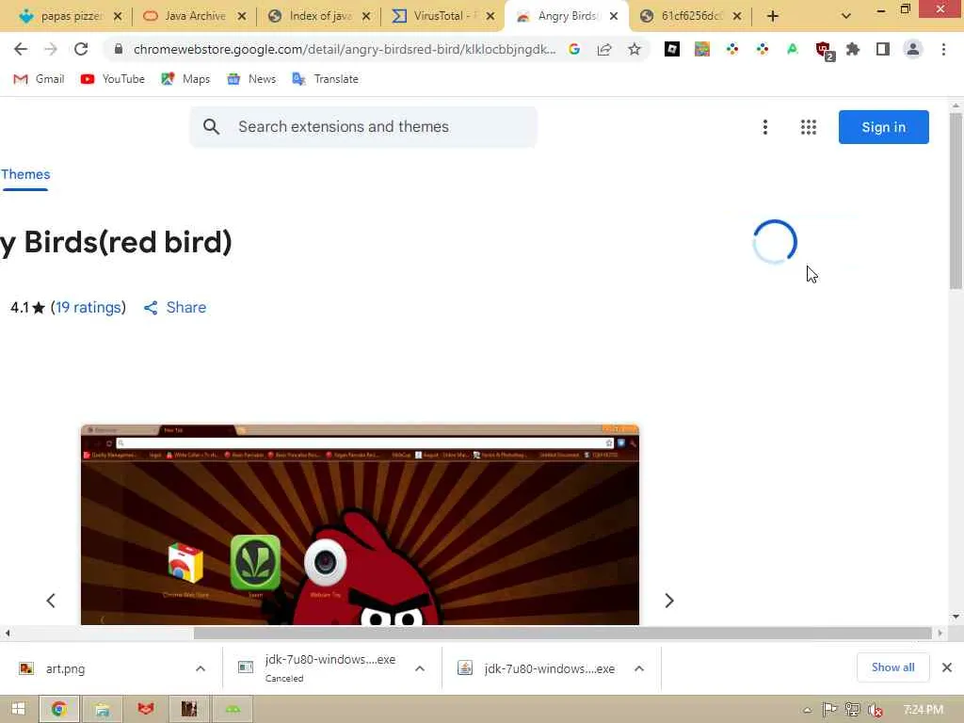Open the Roblox extension icon

coord(672,49)
